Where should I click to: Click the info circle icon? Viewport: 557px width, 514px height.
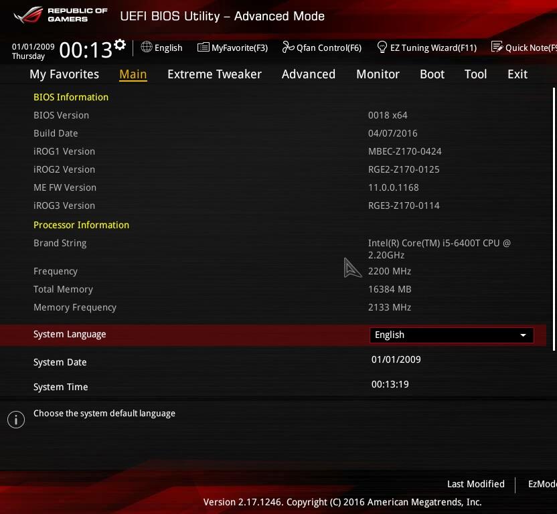[x=16, y=420]
